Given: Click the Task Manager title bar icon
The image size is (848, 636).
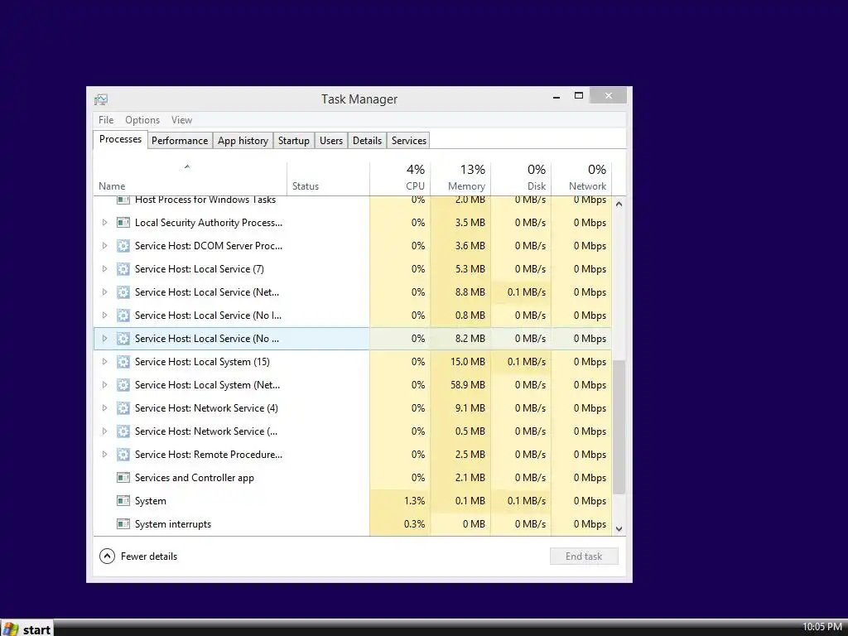Looking at the screenshot, I should pos(101,99).
